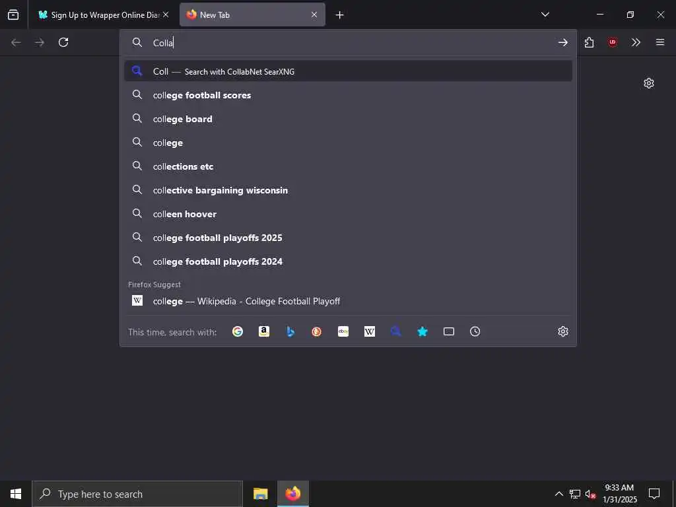Search this time with Amazon
This screenshot has width=676, height=507.
[x=264, y=331]
